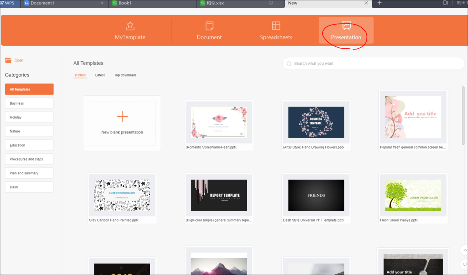This screenshot has height=275, width=468.
Task: Select the Procedures and steps category
Action: pyautogui.click(x=29, y=159)
